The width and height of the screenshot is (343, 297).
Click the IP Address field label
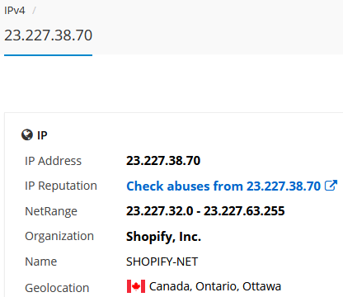[x=54, y=161]
